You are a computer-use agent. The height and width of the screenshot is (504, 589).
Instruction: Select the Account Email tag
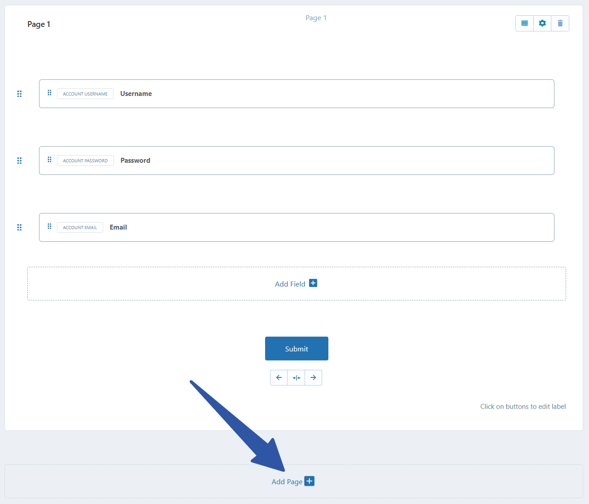click(x=80, y=227)
